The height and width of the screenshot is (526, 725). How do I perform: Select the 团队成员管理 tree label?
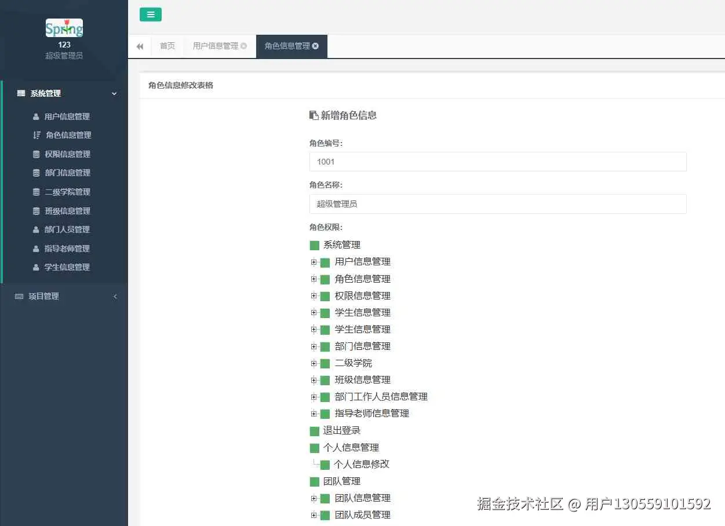click(x=362, y=515)
